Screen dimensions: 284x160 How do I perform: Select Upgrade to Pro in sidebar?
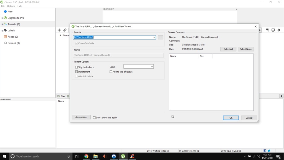[x=16, y=18]
